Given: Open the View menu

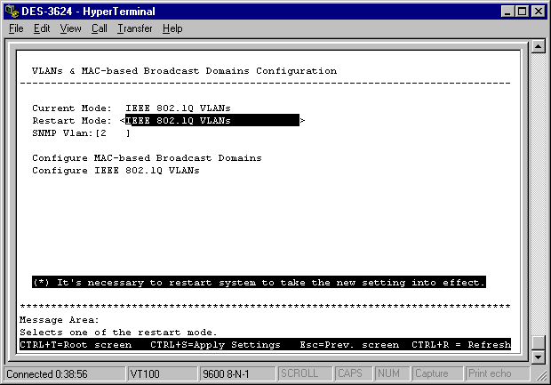Looking at the screenshot, I should [x=70, y=28].
